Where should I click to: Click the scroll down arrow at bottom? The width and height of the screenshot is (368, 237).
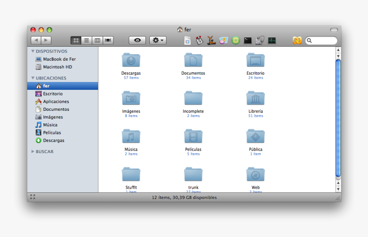338,189
